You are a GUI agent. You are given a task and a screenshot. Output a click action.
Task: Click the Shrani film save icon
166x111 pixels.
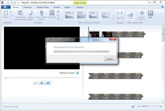(142, 13)
